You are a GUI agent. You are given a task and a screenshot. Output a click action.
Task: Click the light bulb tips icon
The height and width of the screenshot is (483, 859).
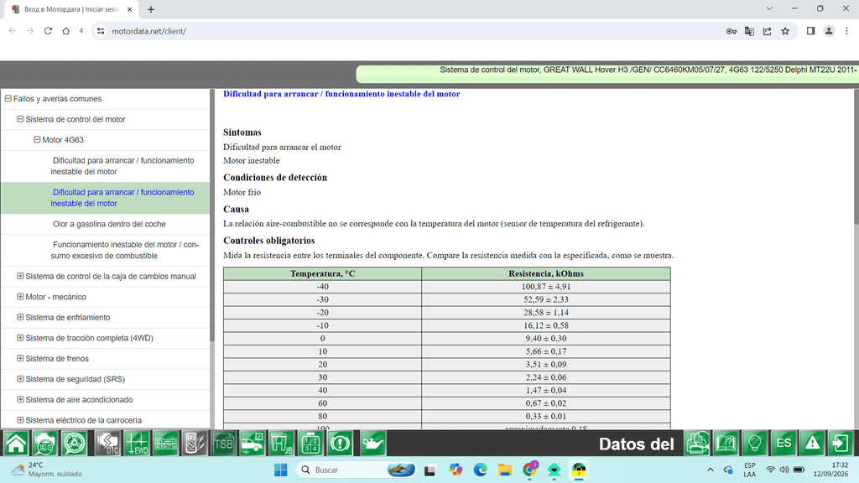754,443
